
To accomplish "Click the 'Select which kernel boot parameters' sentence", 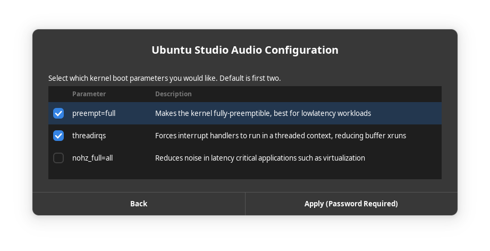I will click(x=133, y=78).
